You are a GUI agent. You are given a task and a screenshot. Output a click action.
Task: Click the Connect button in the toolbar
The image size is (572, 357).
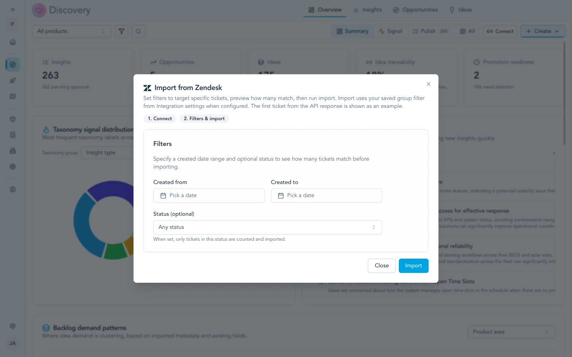[x=500, y=31]
